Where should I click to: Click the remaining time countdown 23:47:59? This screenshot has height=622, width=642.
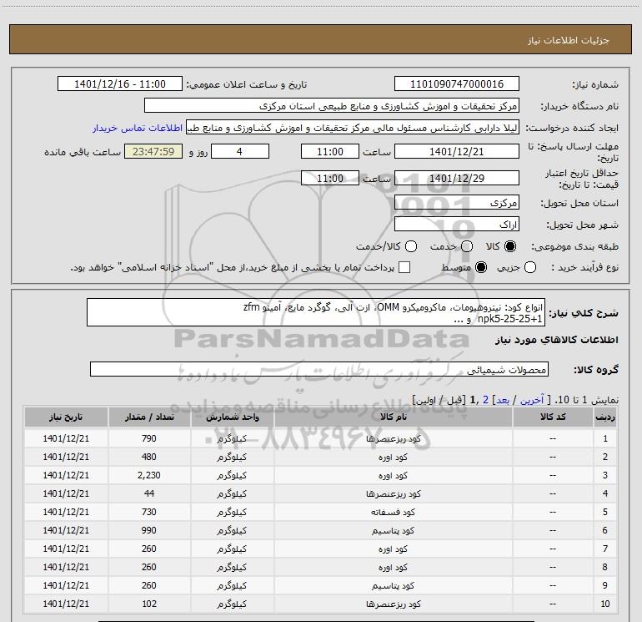coord(153,151)
